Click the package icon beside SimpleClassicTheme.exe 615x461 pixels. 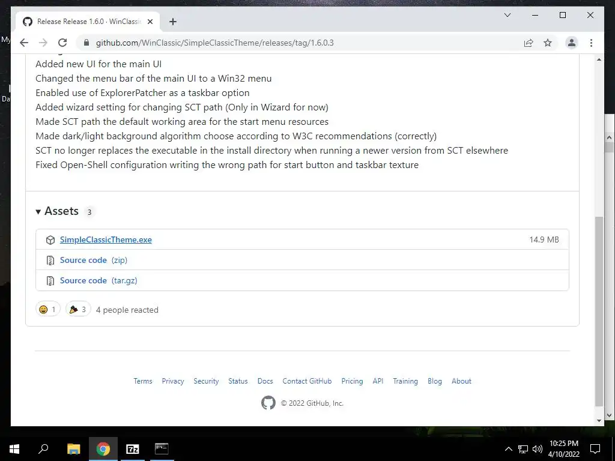point(50,240)
